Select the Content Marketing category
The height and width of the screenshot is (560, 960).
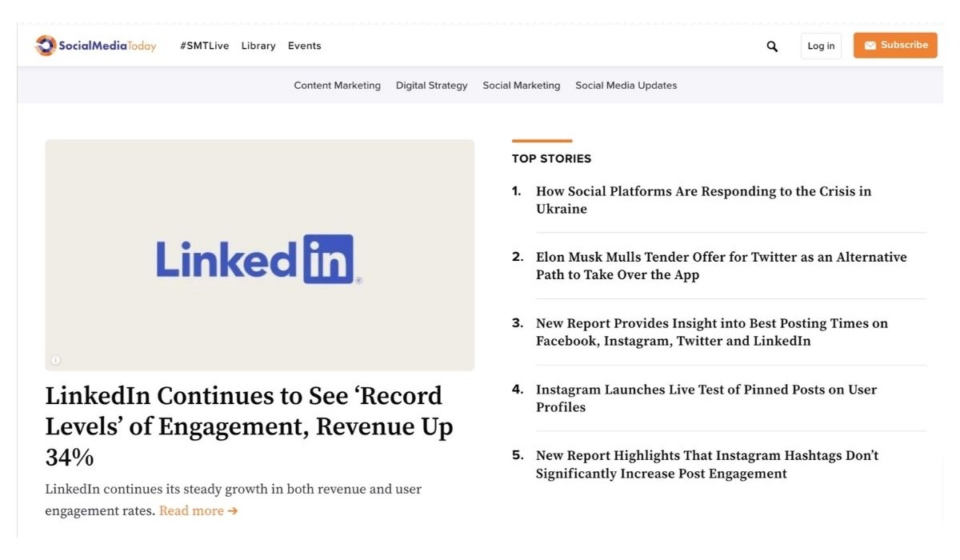tap(338, 86)
